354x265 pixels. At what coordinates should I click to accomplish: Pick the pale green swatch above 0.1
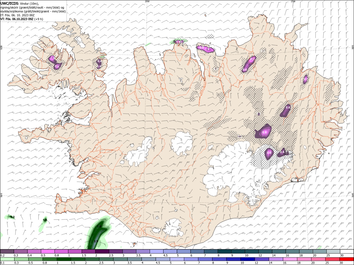pos(7,259)
